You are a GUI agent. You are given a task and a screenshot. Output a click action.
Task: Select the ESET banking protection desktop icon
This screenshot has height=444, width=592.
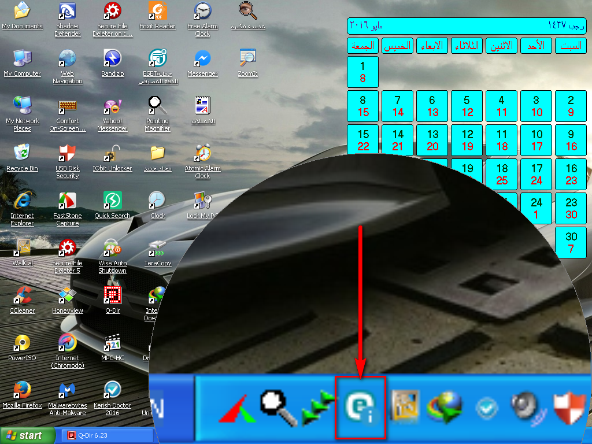[157, 67]
